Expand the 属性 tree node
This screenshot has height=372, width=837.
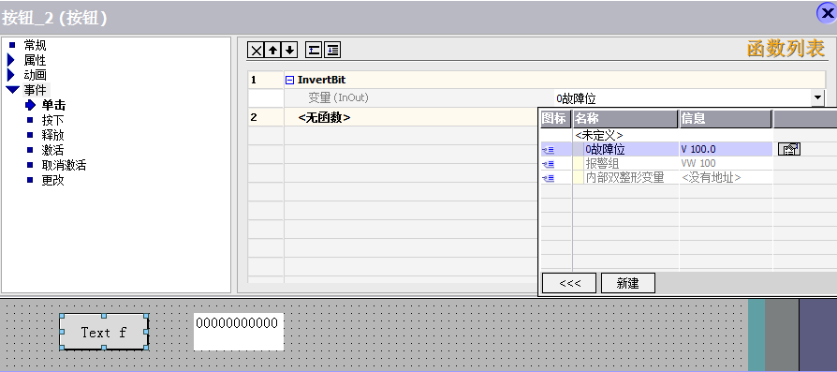tap(10, 60)
